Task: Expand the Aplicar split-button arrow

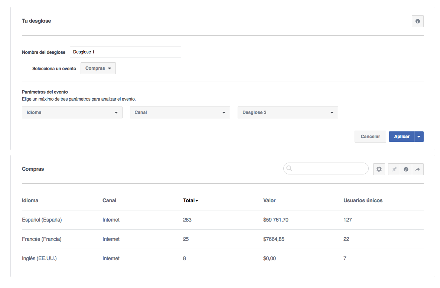Action: [x=419, y=137]
